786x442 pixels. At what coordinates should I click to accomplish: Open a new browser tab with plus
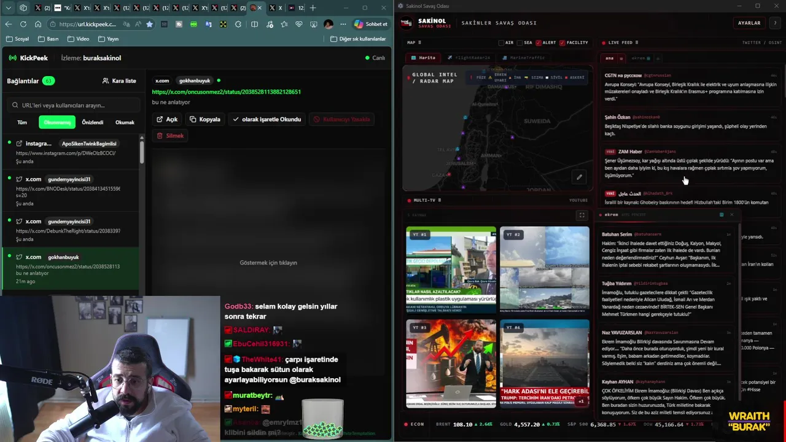[x=313, y=8]
